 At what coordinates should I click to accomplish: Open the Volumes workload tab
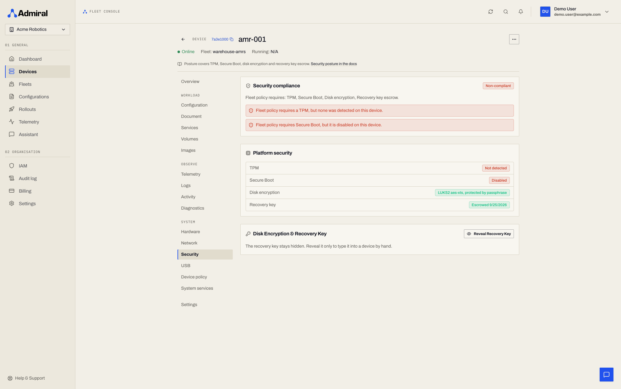(205, 139)
